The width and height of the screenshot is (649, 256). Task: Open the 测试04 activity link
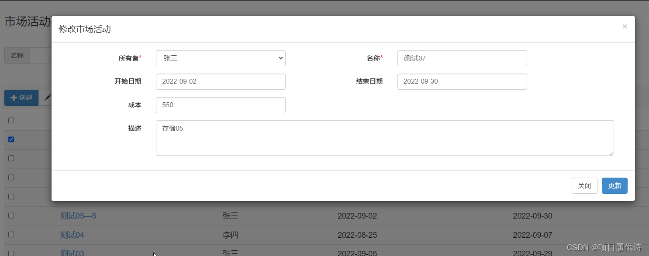[72, 235]
